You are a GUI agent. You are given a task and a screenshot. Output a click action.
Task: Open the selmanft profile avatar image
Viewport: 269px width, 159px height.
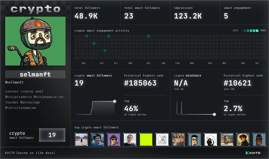point(35,41)
